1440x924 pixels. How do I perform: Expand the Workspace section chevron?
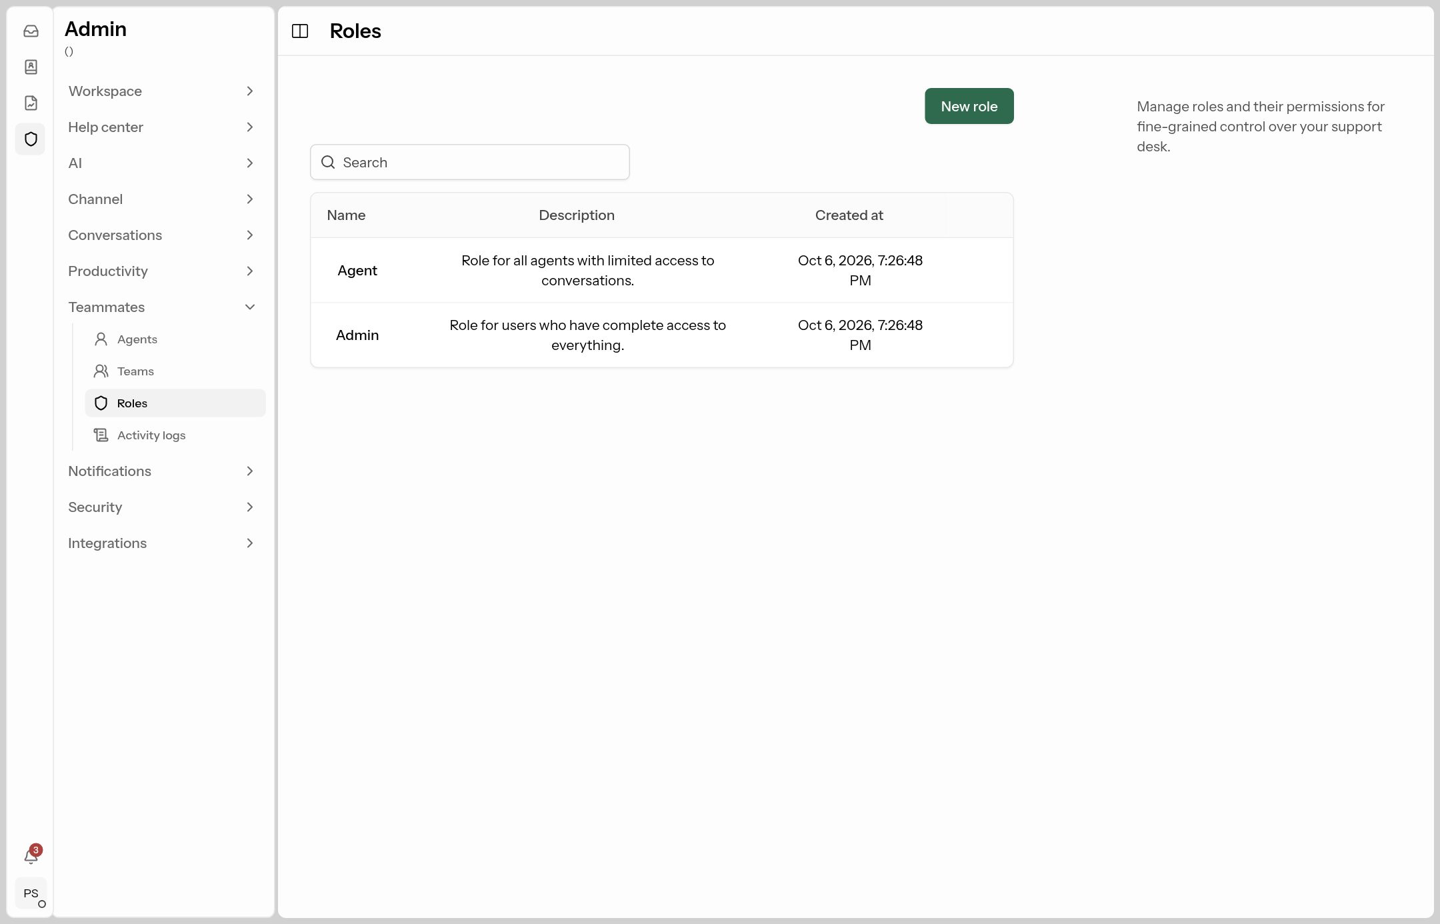(250, 91)
